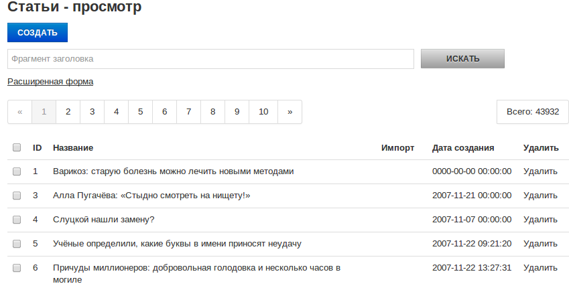Go to pagination page 7

point(189,112)
